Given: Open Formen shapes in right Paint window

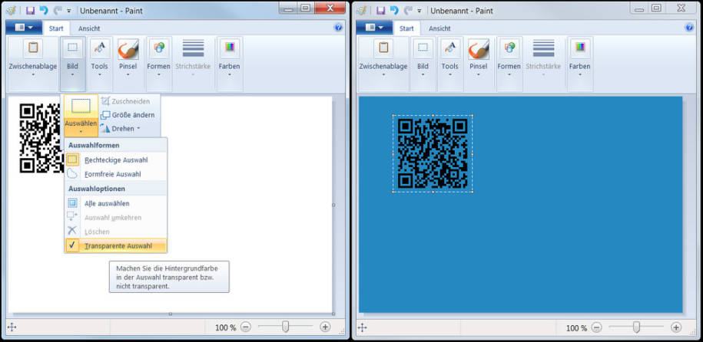Looking at the screenshot, I should tap(509, 64).
